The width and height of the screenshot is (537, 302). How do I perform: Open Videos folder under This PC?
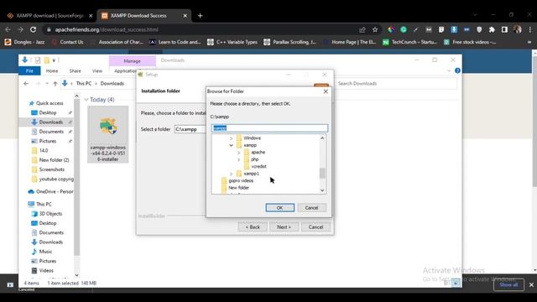[x=46, y=270]
